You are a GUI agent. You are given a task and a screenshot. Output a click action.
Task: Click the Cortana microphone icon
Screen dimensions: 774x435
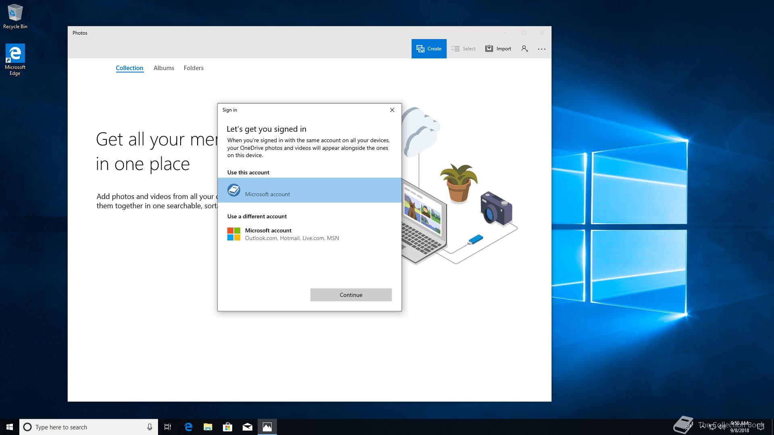pyautogui.click(x=150, y=427)
